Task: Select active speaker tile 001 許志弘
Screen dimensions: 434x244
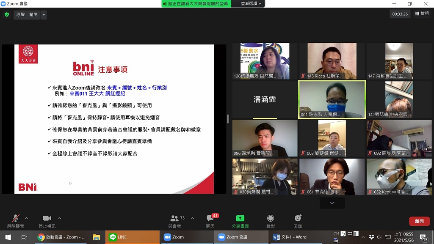Action: [332, 99]
